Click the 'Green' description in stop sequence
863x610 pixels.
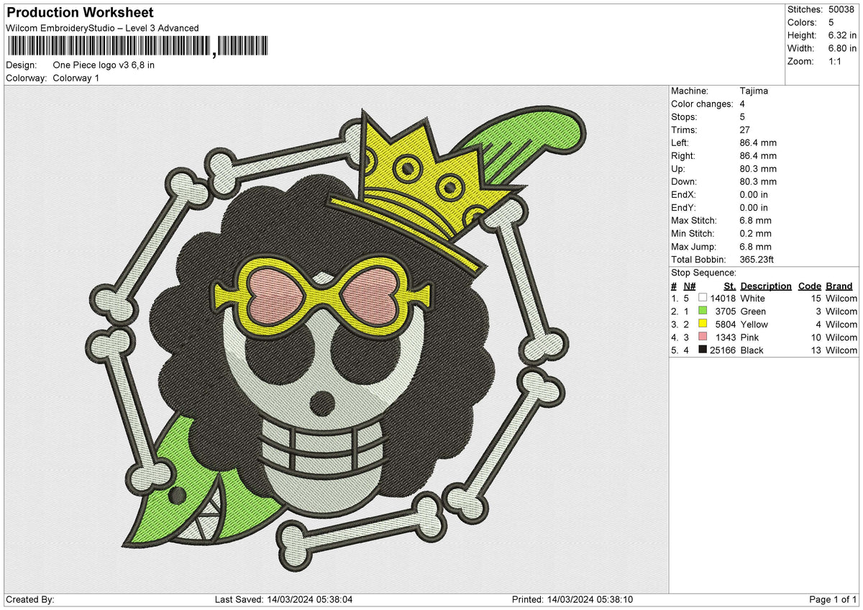tap(754, 311)
